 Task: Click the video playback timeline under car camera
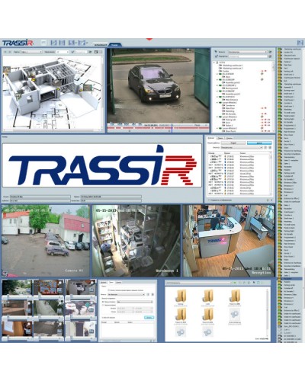coord(158,128)
